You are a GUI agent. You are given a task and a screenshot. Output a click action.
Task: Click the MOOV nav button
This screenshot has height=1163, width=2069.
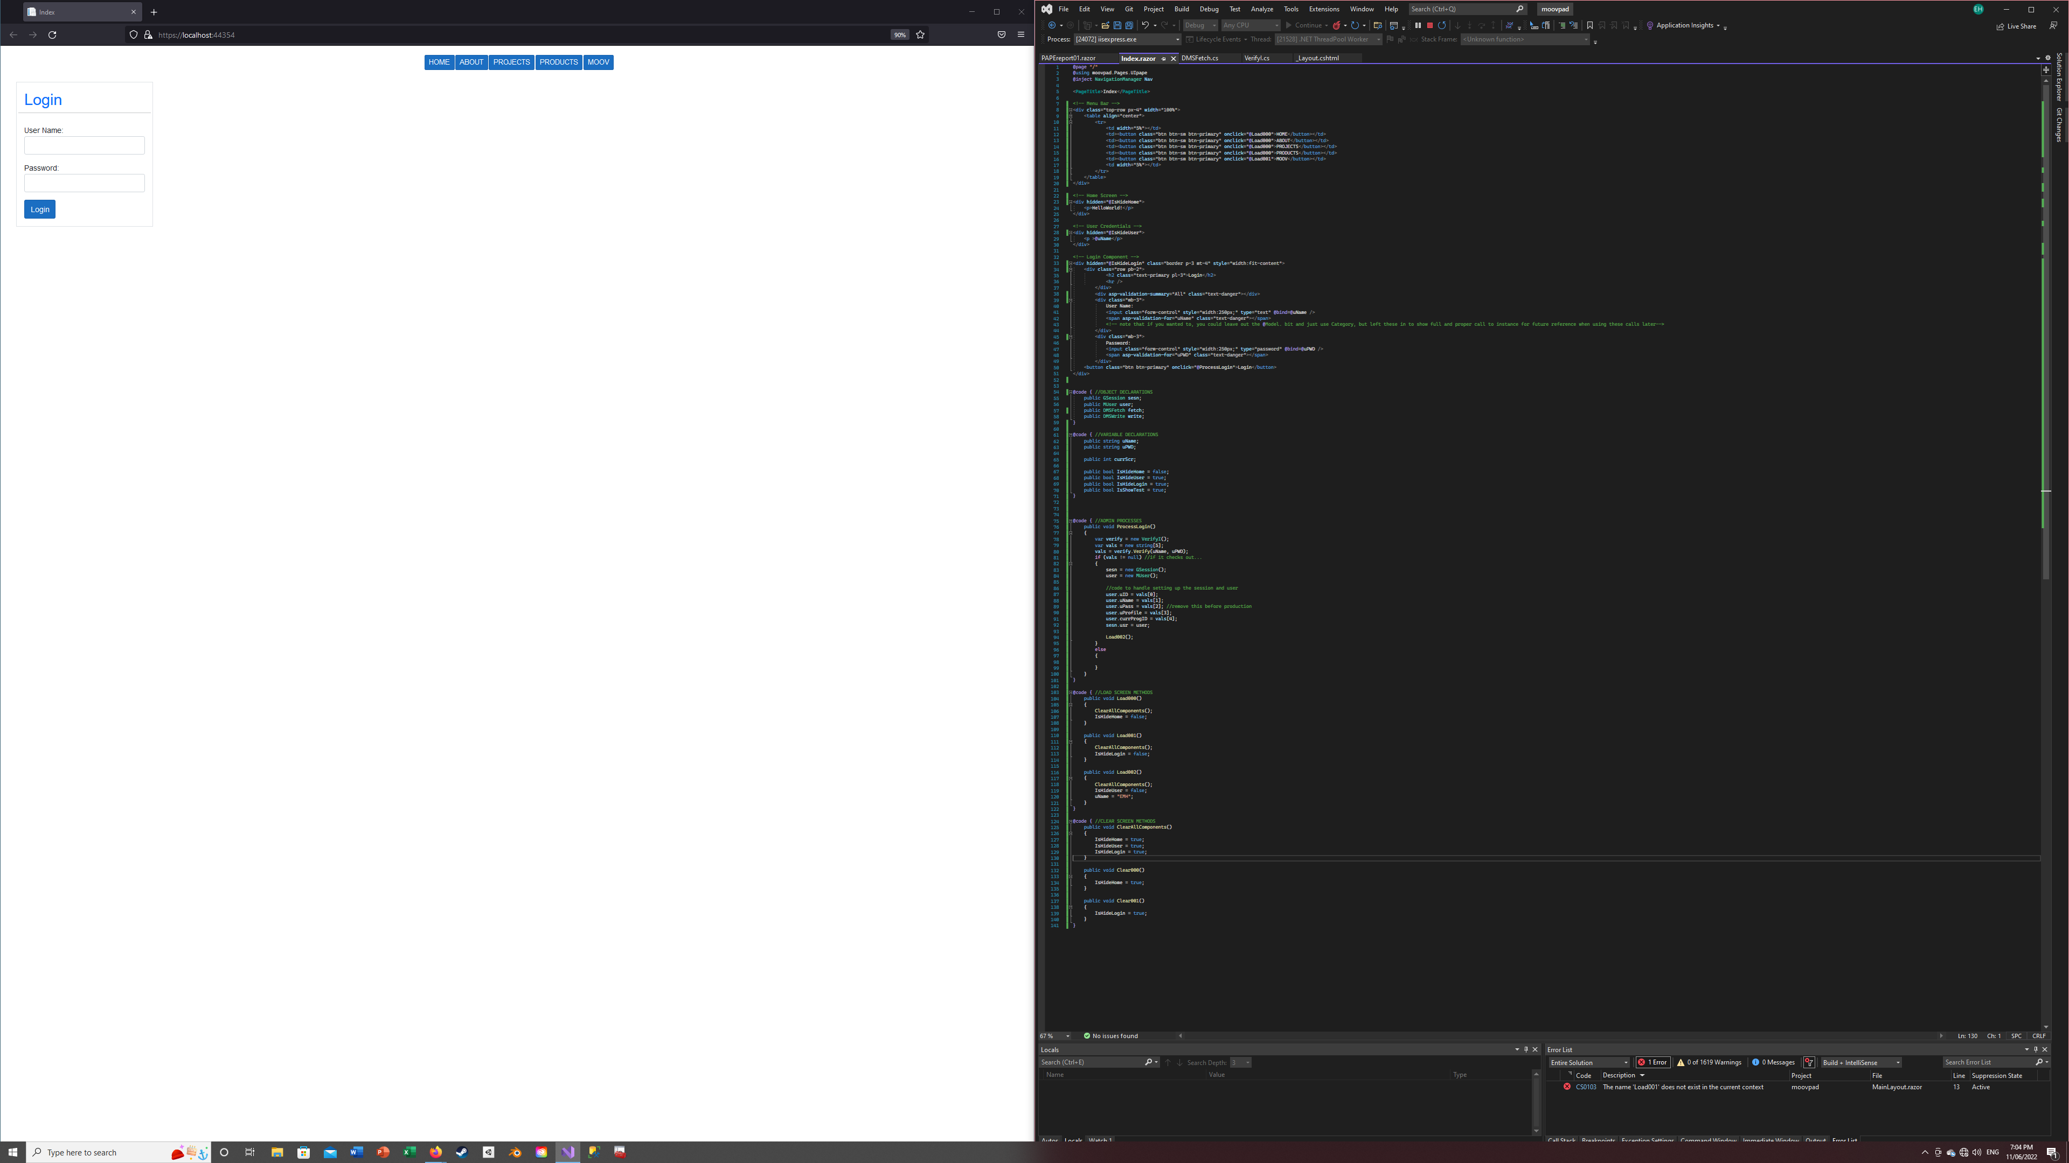[x=599, y=62]
